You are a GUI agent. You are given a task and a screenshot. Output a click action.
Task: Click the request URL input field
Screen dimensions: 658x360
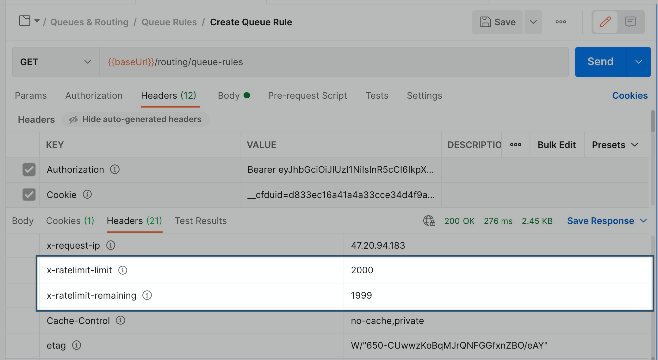coord(334,62)
